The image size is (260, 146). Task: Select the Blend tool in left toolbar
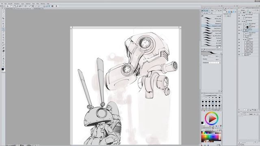coord(3,45)
